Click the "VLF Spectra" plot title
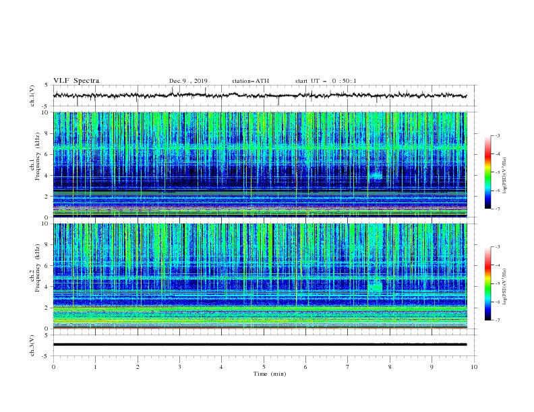This screenshot has height=412, width=534. tap(76, 81)
